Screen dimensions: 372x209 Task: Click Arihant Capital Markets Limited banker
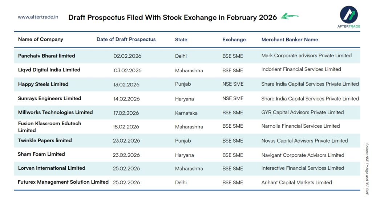tap(296, 183)
